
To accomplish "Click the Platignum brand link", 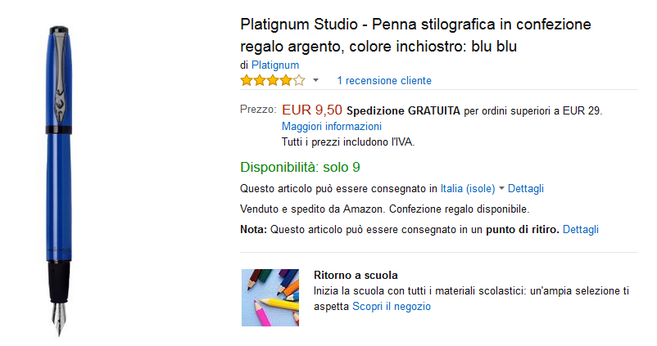I will click(275, 65).
